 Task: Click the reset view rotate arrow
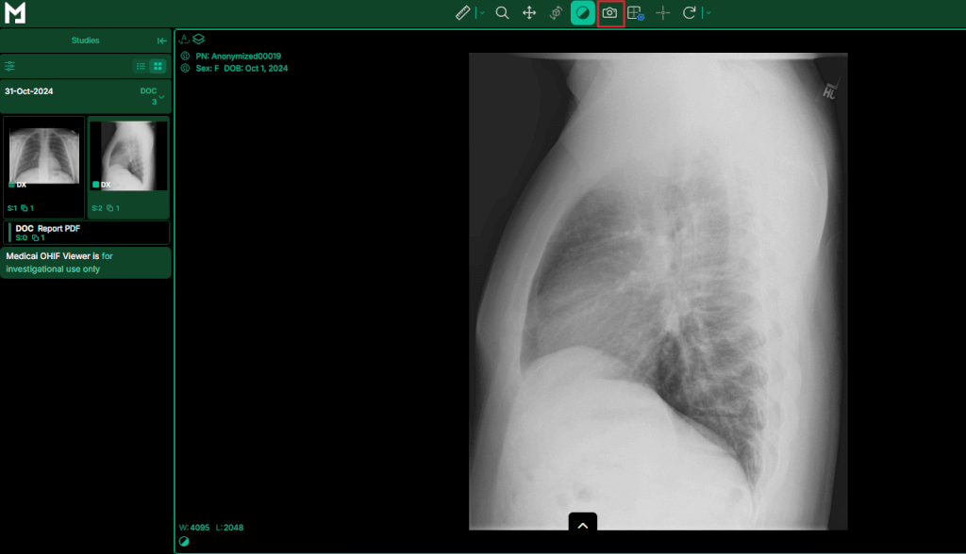tap(690, 13)
